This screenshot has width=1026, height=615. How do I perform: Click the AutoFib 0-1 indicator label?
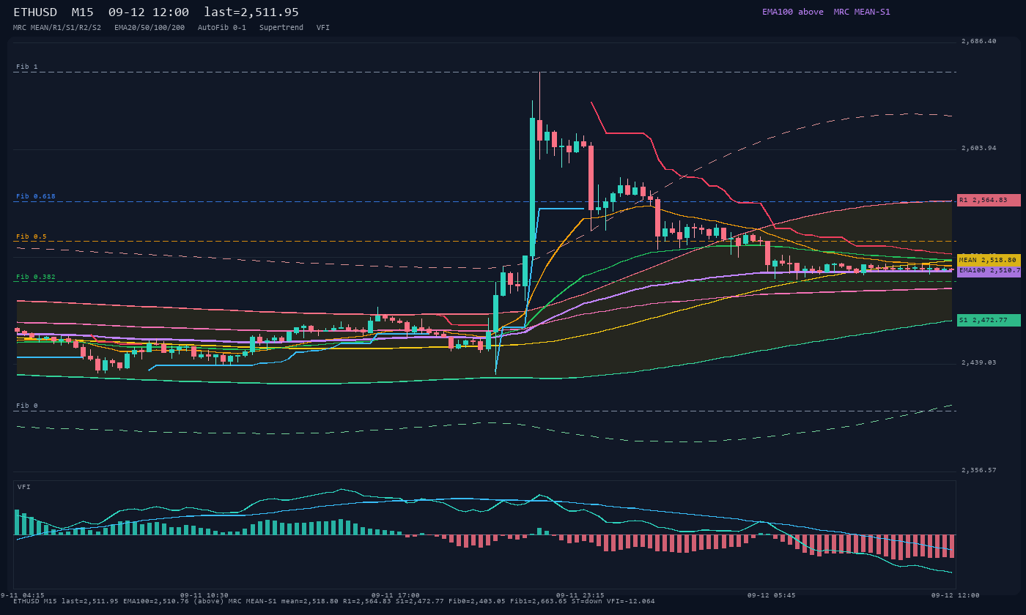click(222, 28)
